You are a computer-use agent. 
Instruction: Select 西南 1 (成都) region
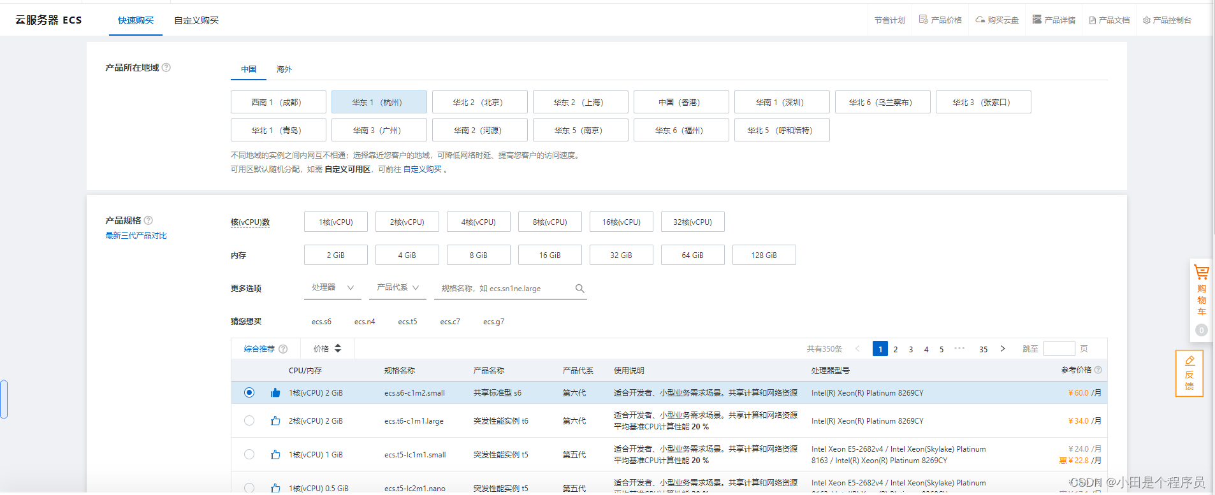(279, 102)
